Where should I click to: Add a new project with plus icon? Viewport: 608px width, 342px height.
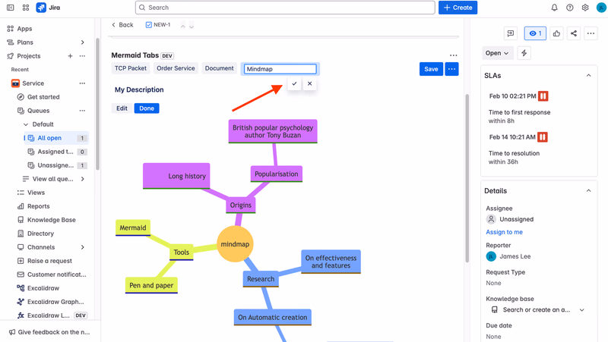tap(70, 56)
